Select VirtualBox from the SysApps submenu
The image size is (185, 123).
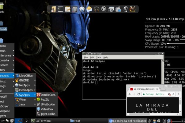click(x=47, y=109)
